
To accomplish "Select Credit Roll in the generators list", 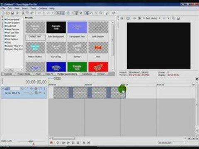I will pos(11,26).
